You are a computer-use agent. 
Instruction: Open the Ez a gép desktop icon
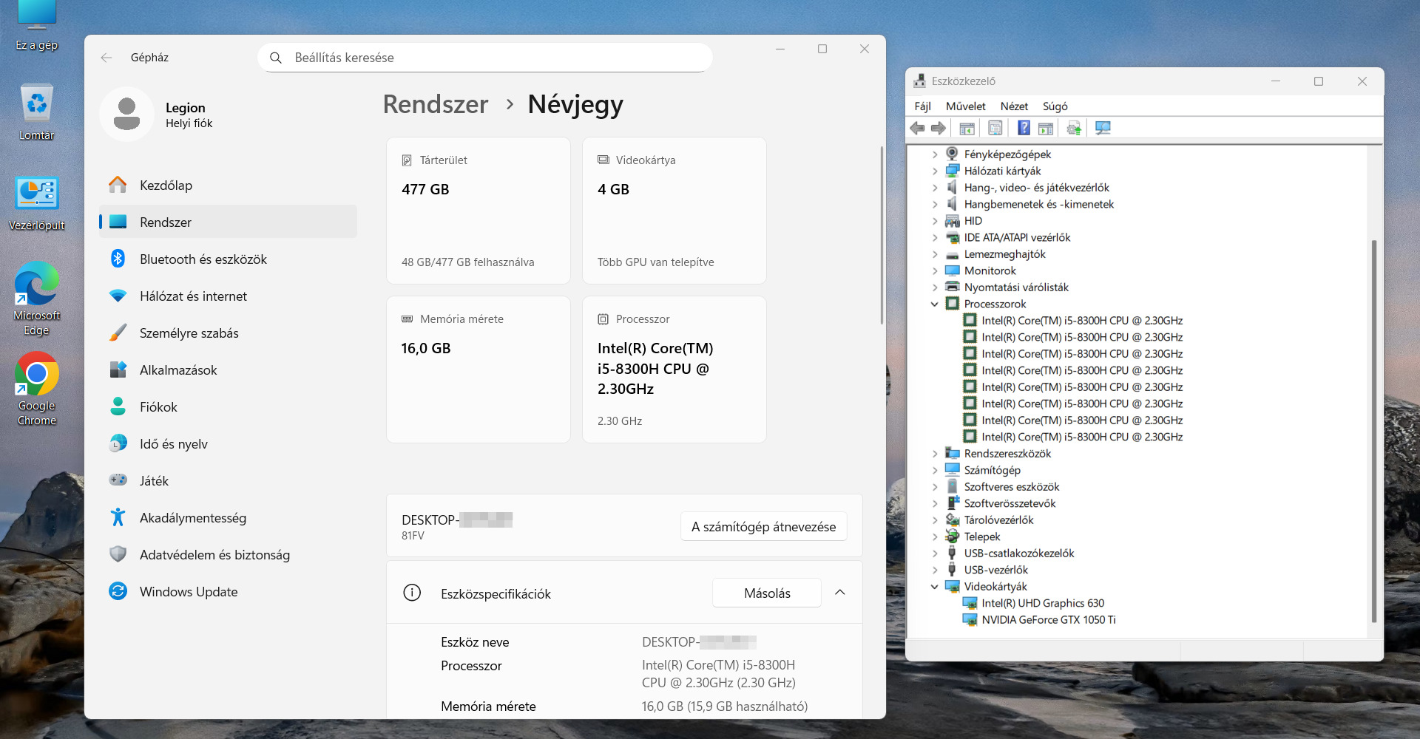pos(37,27)
